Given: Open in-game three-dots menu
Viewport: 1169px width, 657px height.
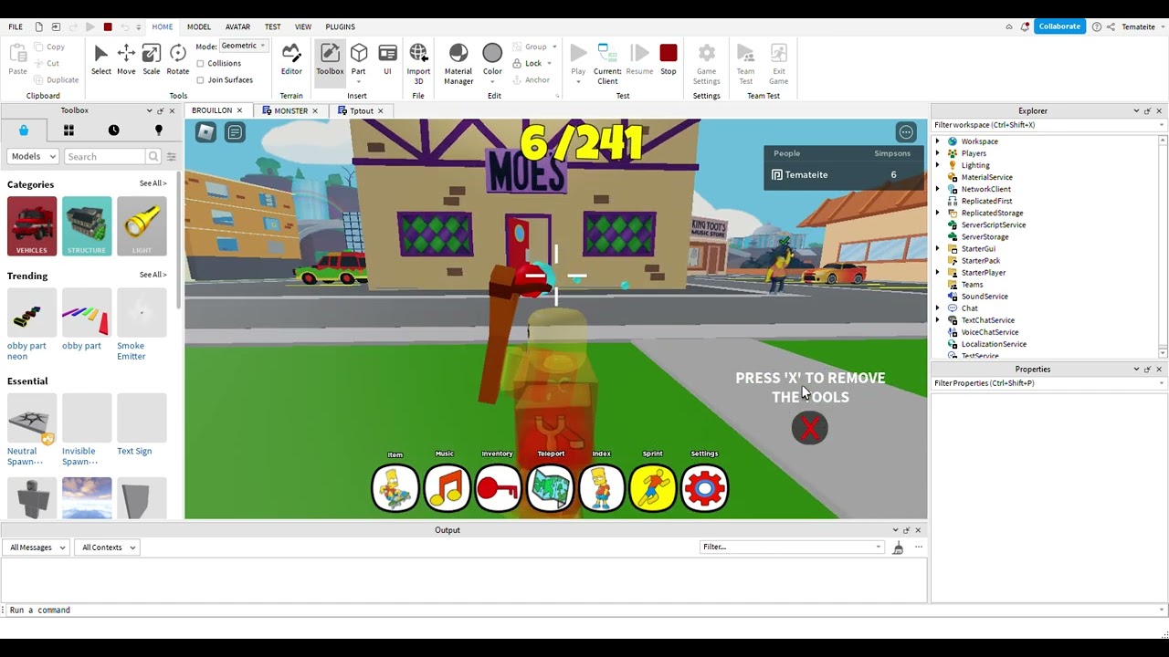Looking at the screenshot, I should coord(906,132).
